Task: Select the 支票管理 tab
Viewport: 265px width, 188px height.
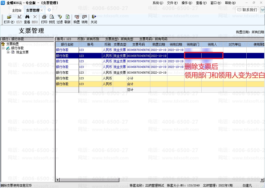Action: click(33, 10)
